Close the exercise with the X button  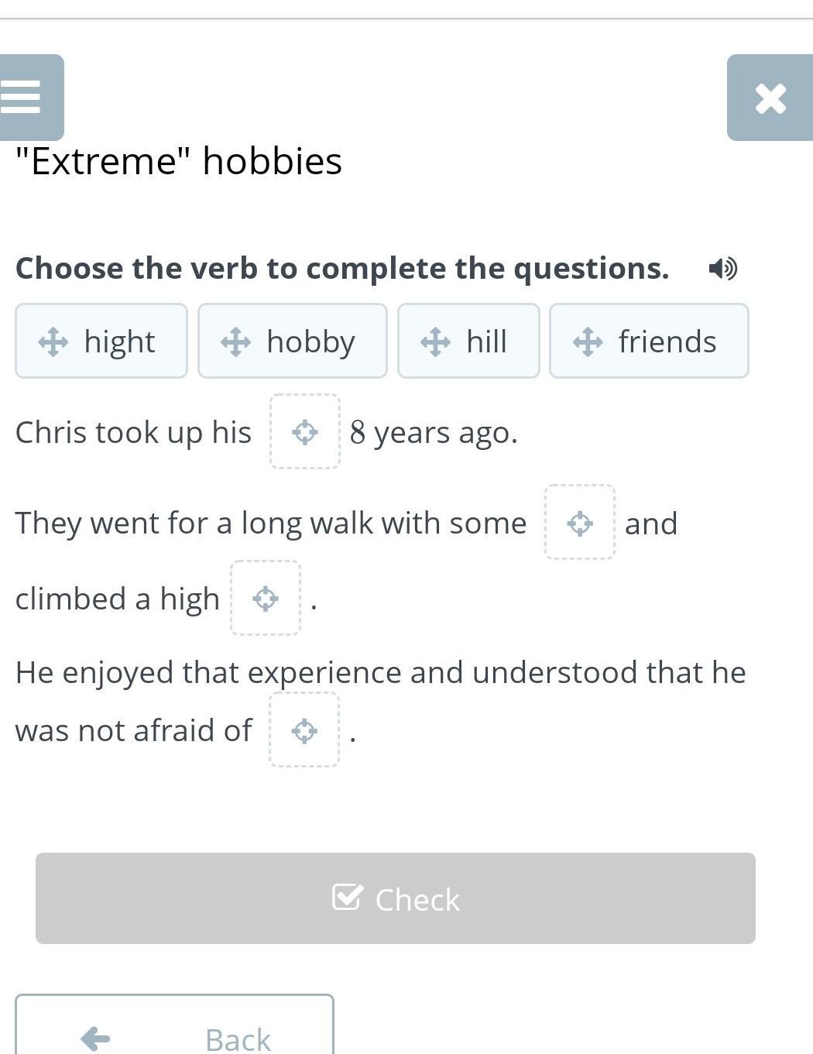coord(770,98)
